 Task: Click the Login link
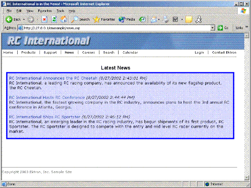(199, 52)
